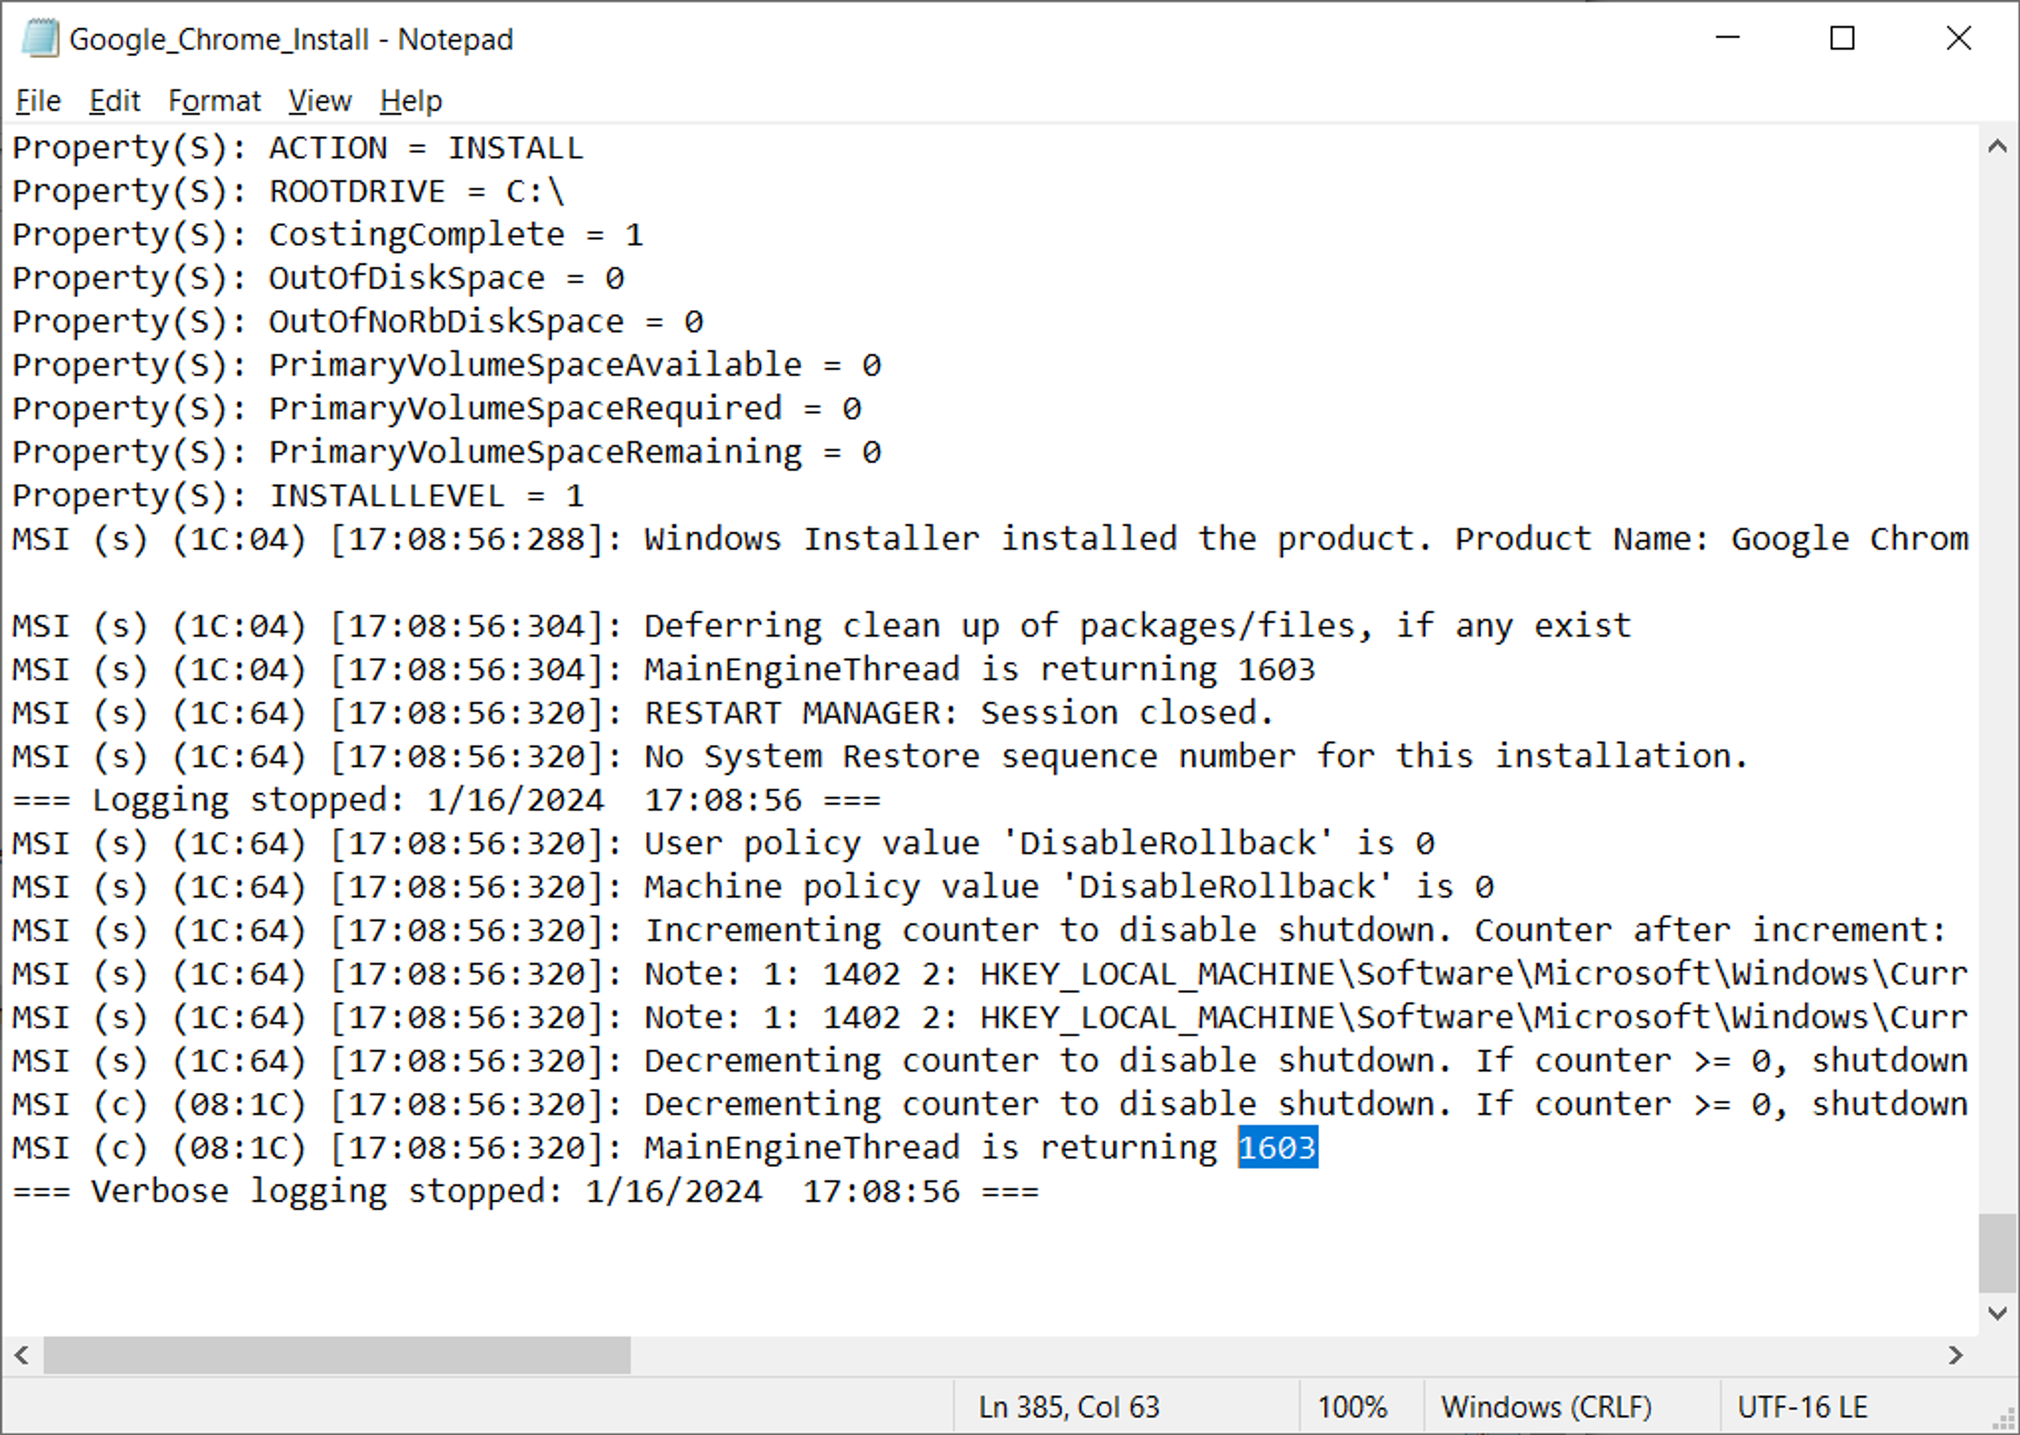Open the Format menu
This screenshot has height=1435, width=2020.
coord(214,100)
